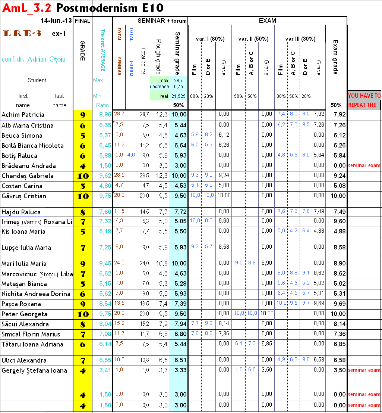Click student name 'Lupșe Iulia Maria'

pyautogui.click(x=26, y=248)
